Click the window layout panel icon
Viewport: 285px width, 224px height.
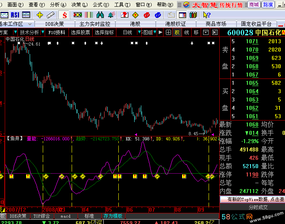click(182, 15)
